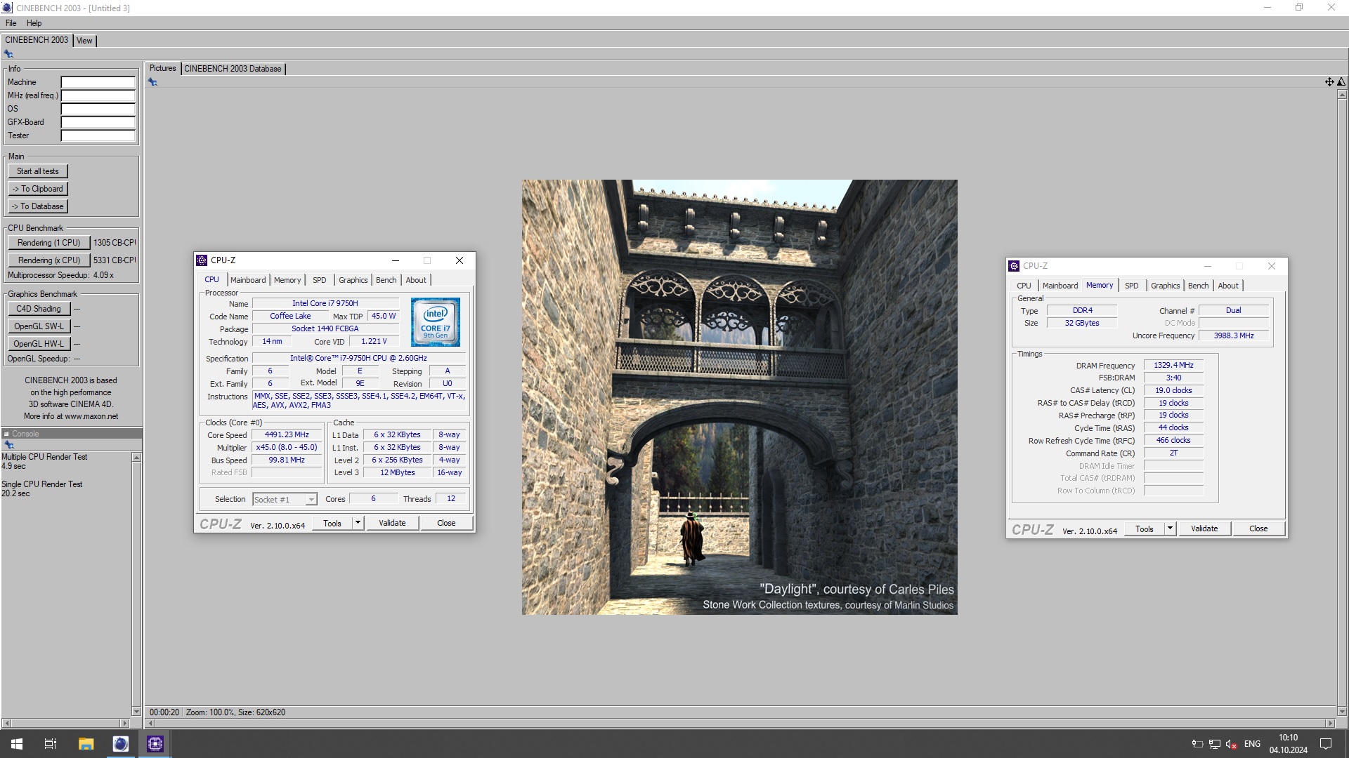Open Mainboard tab in CPU-Z CPU window
This screenshot has height=758, width=1349.
(x=248, y=280)
